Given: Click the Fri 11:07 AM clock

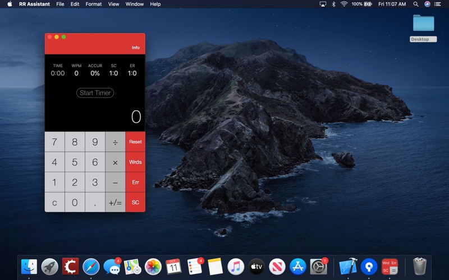Looking at the screenshot, I should [392, 4].
